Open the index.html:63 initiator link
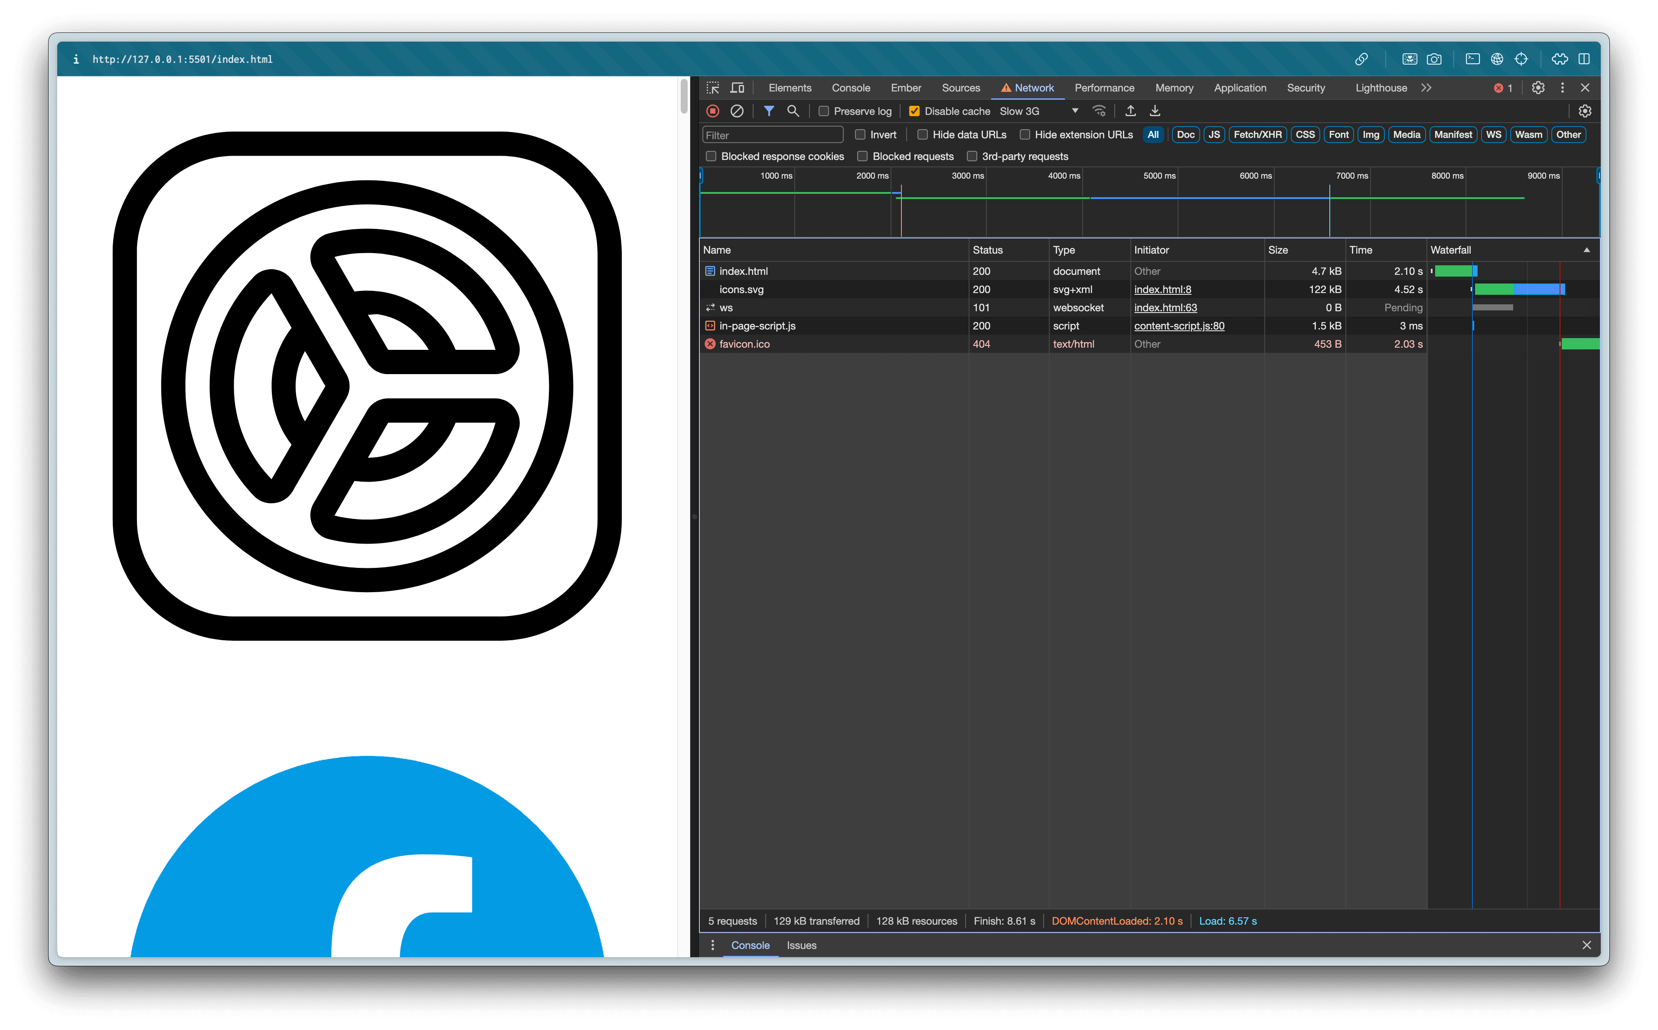The image size is (1658, 1030). click(1165, 307)
